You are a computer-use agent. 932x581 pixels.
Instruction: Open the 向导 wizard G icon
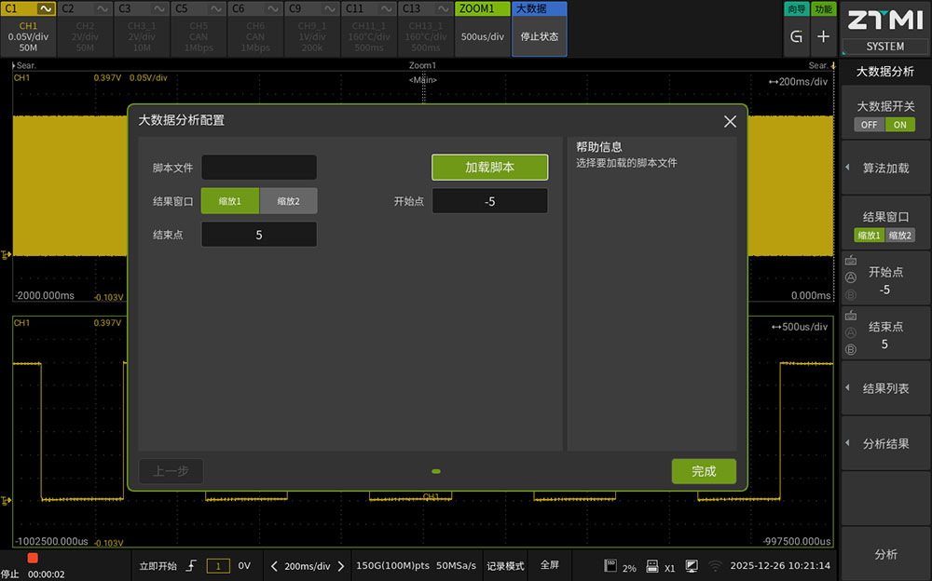point(796,37)
